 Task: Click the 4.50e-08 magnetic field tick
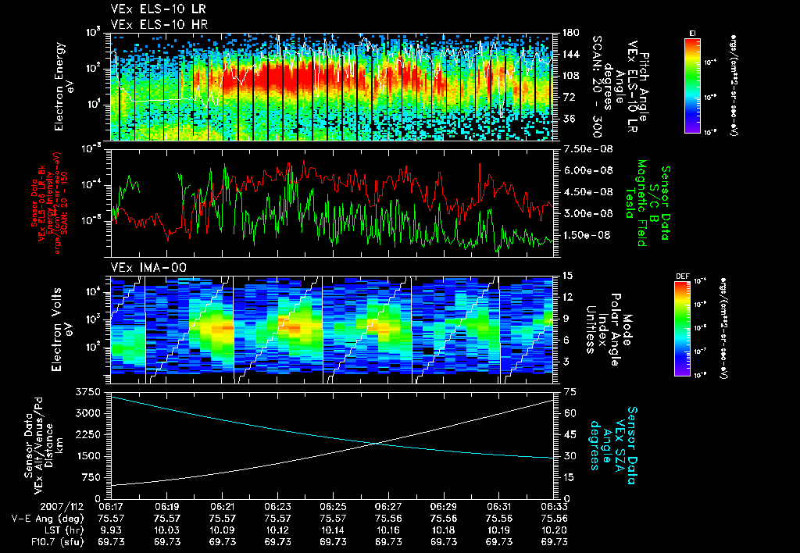point(587,192)
